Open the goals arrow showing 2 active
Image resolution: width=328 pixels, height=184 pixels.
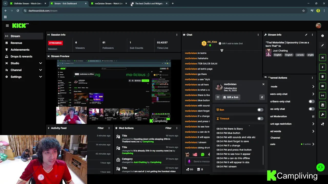313,144
